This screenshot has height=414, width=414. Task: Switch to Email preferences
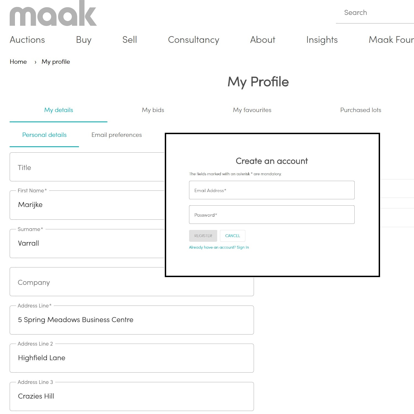pos(116,135)
